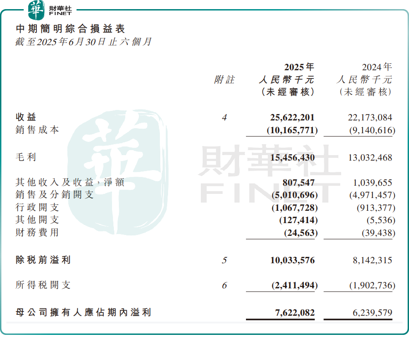Click the value (1,067,728)

[x=295, y=208]
